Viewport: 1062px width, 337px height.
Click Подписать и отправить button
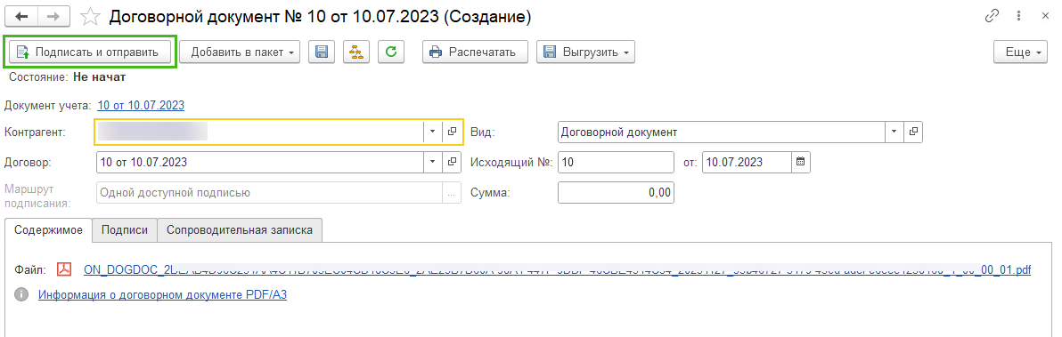point(89,52)
